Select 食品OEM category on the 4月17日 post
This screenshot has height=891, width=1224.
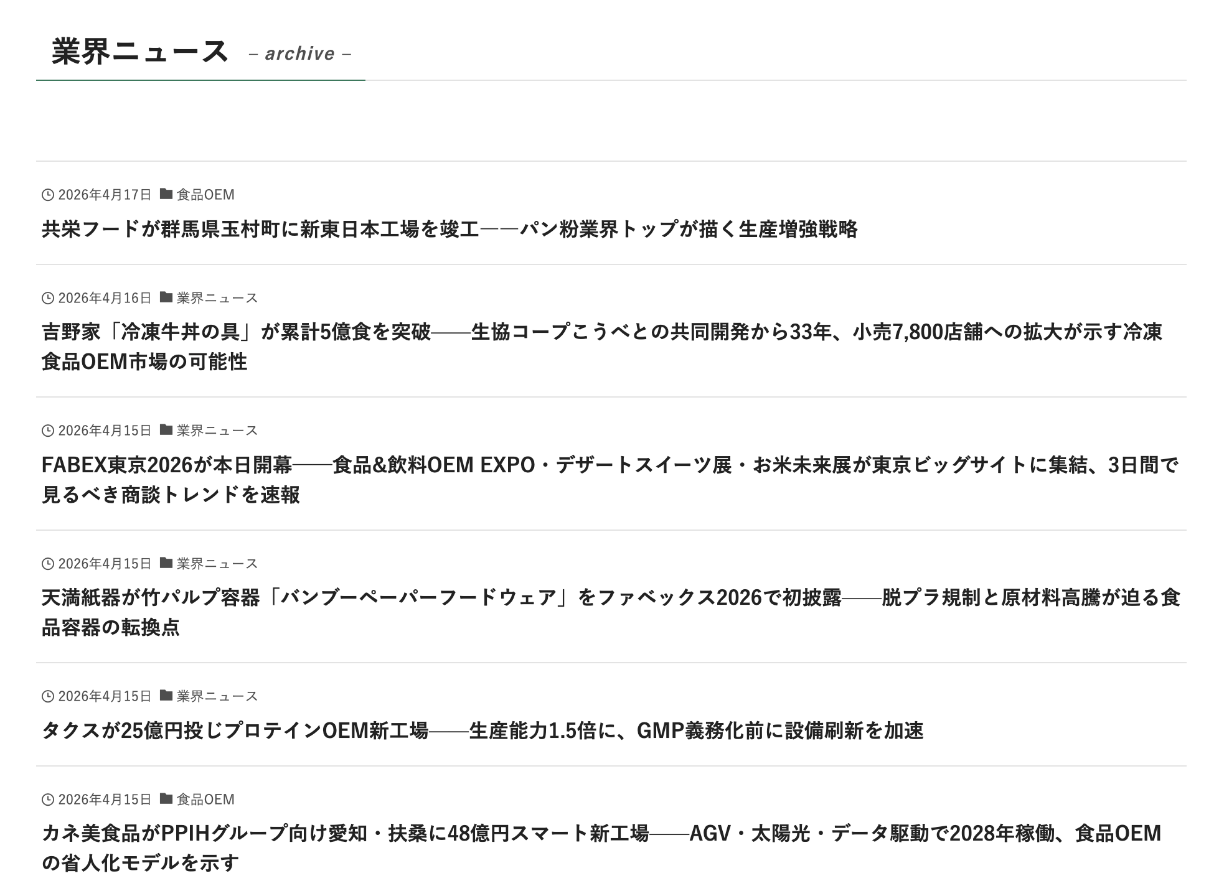coord(205,195)
